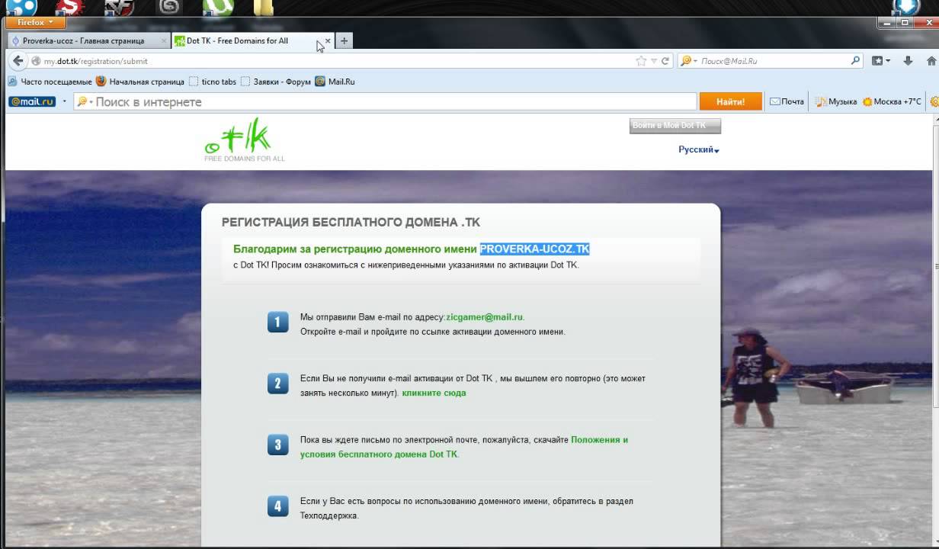Viewport: 939px width, 549px height.
Task: Click the my.dot.tk address bar
Action: click(335, 61)
